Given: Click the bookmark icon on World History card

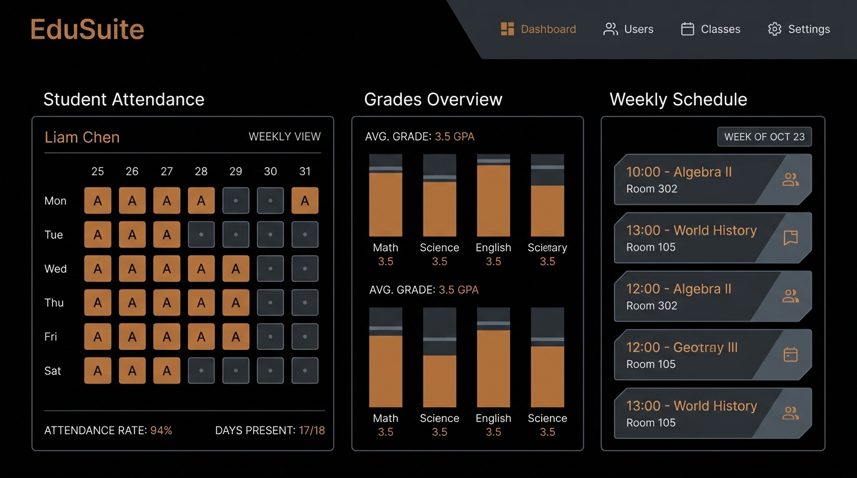Looking at the screenshot, I should click(x=790, y=238).
